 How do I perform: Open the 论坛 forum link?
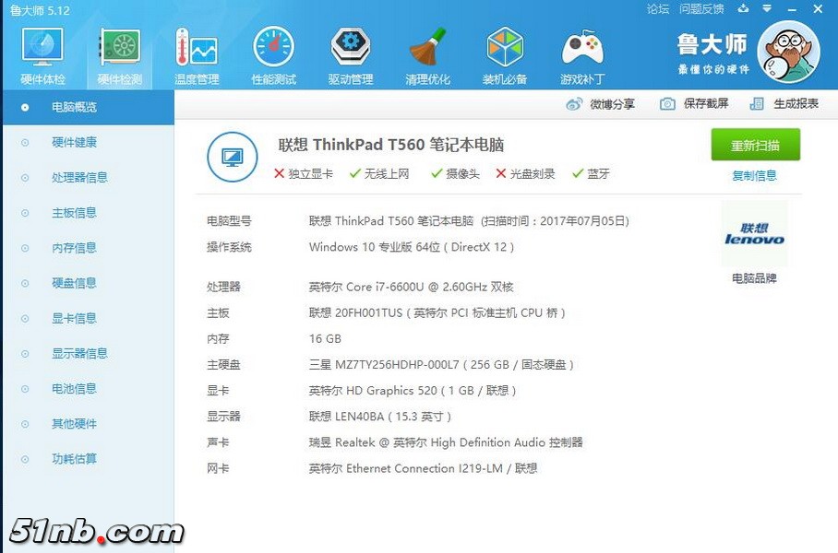click(657, 9)
